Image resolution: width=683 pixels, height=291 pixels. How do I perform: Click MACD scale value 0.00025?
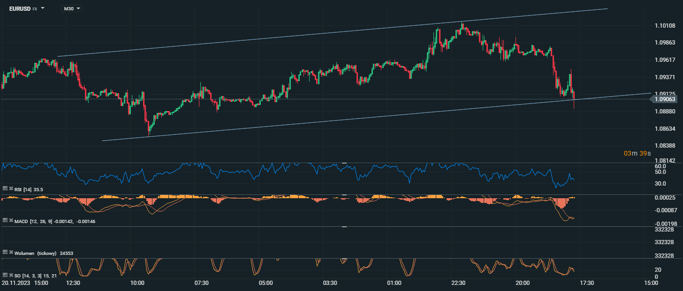(665, 198)
